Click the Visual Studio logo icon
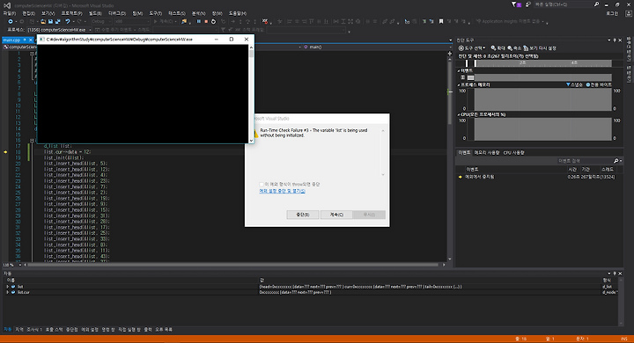 click(7, 5)
